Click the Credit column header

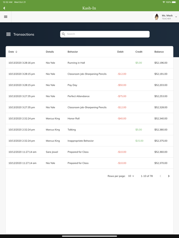[x=139, y=52]
